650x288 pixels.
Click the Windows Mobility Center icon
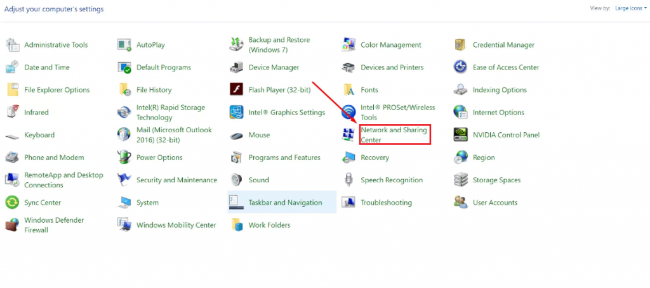pos(124,225)
